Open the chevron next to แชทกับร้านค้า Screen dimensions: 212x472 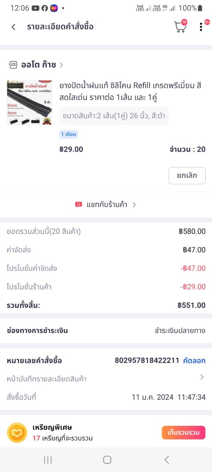coord(134,205)
